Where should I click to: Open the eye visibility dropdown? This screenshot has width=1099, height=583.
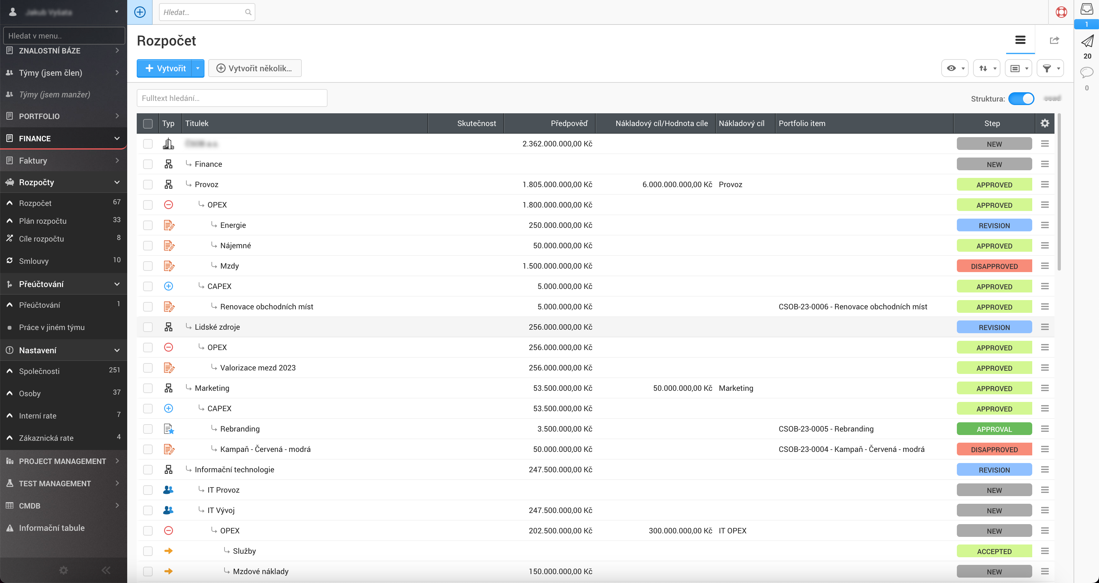click(955, 68)
